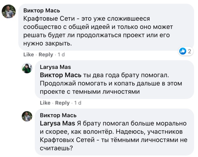This screenshot has width=198, height=157.
Task: Open the thumbs-up reaction icon
Action: tap(182, 51)
